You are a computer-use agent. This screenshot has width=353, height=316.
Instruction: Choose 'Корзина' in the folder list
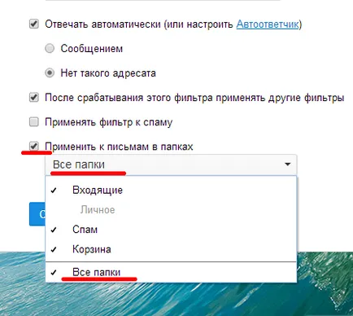tap(171, 249)
